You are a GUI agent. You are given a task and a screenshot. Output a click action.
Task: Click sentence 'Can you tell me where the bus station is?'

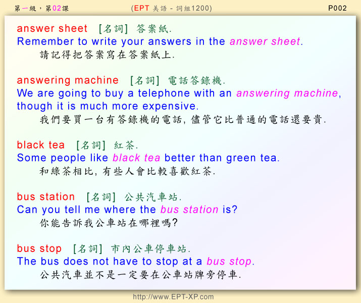tap(127, 210)
